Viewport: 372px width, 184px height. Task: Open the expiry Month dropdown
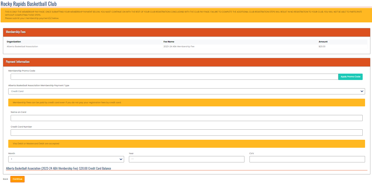click(x=66, y=159)
